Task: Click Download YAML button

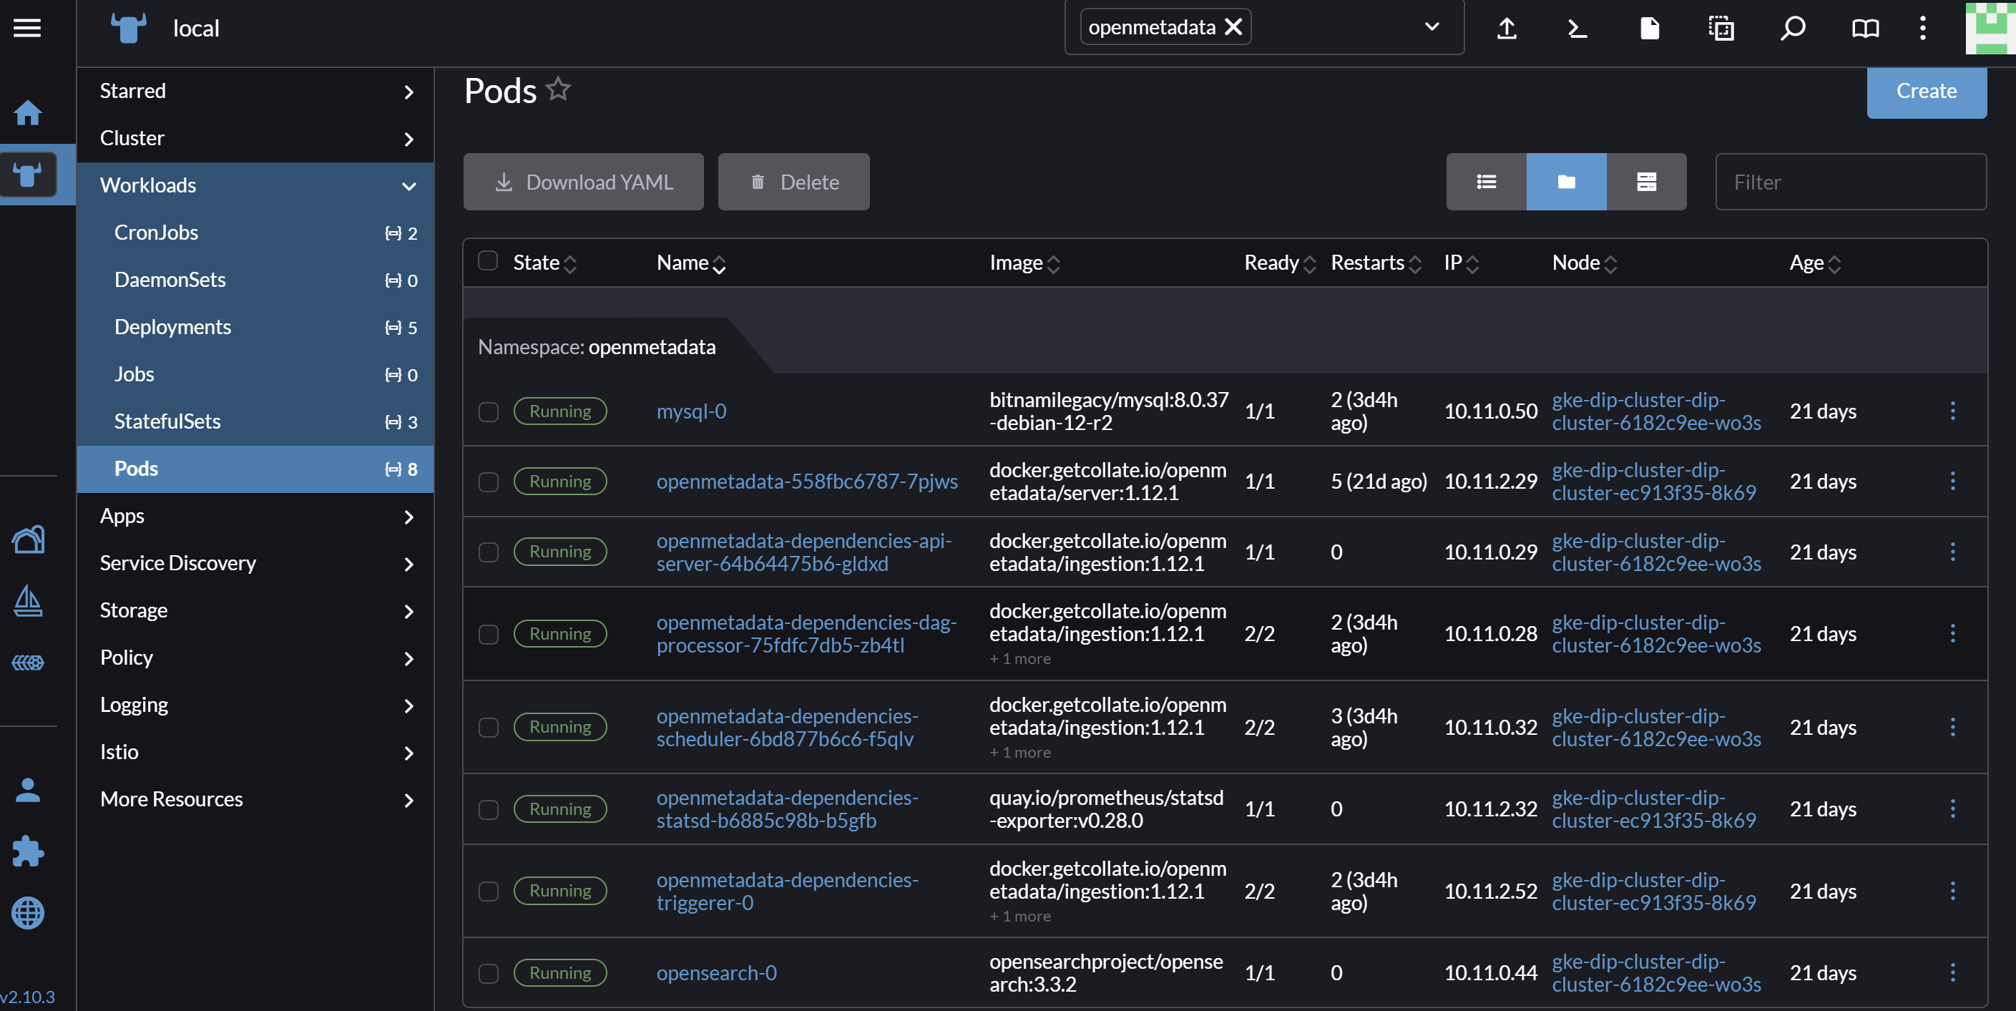Action: click(583, 182)
